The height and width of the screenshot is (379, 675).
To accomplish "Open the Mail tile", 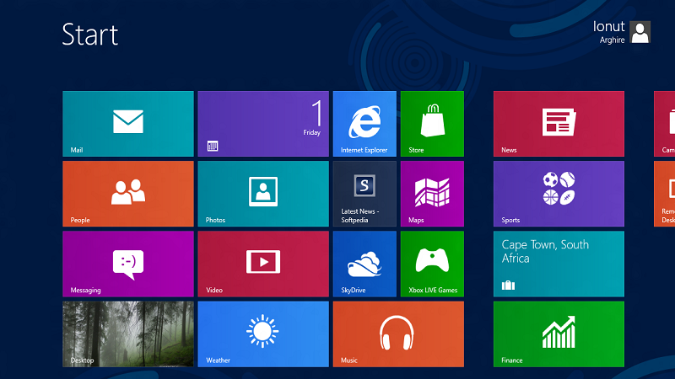I will click(127, 124).
